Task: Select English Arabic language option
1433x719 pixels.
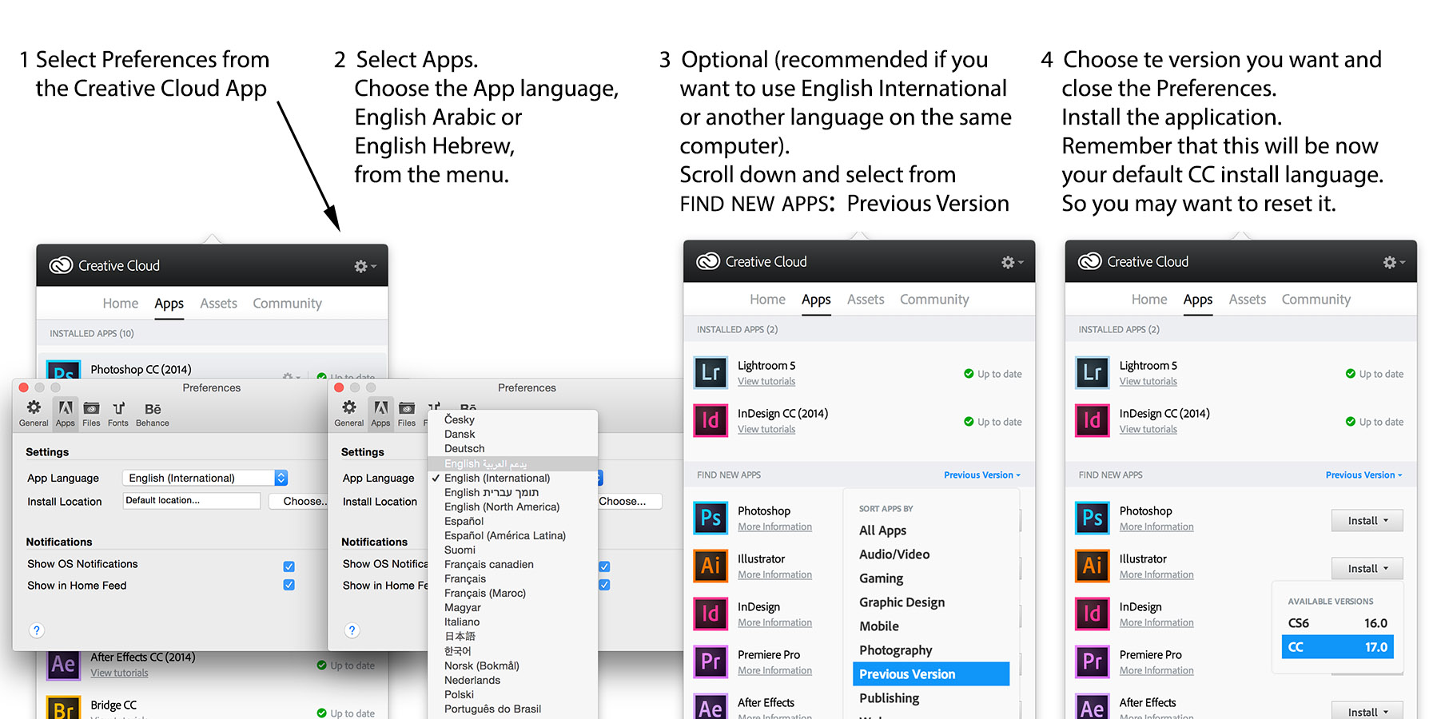Action: pyautogui.click(x=512, y=463)
